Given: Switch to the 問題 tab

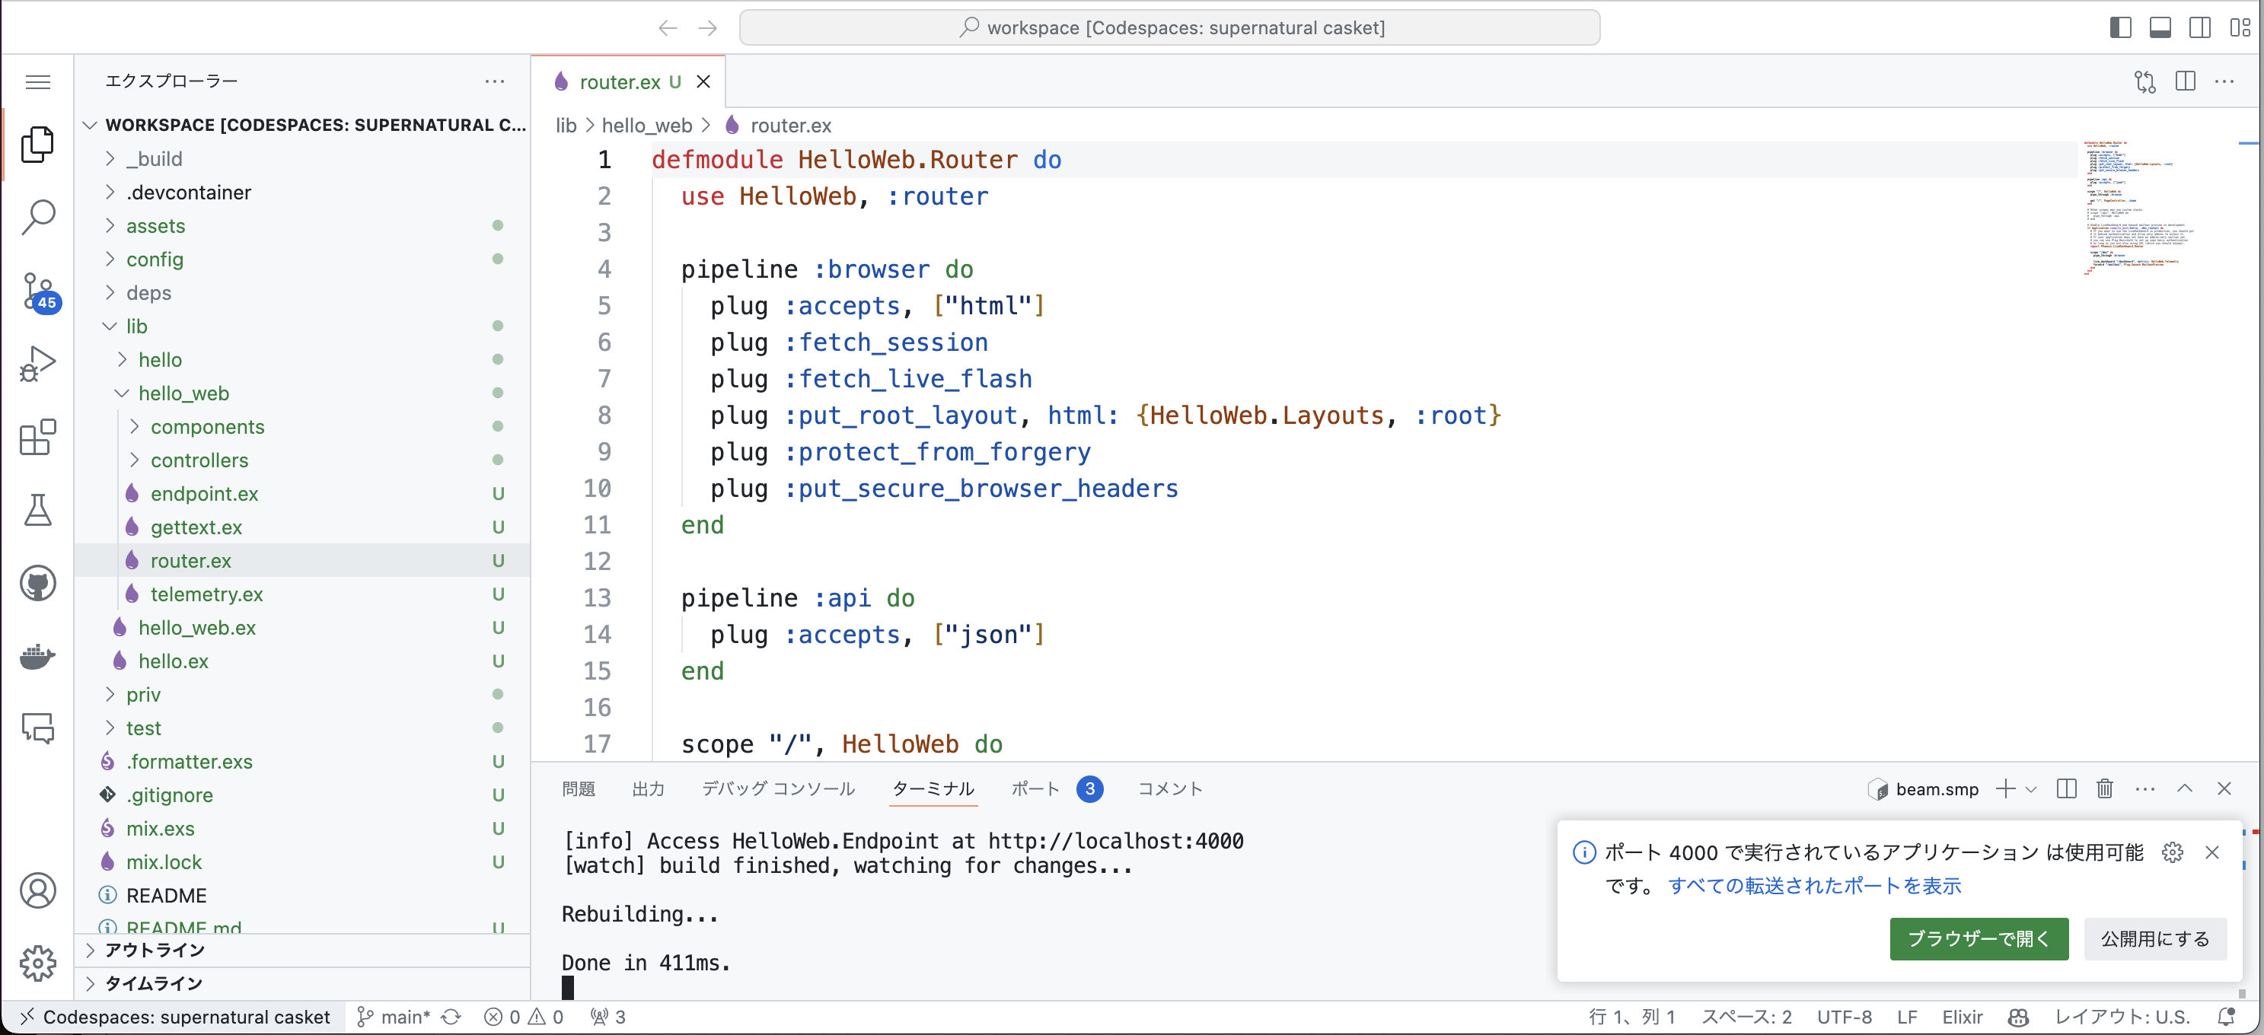Looking at the screenshot, I should click(x=578, y=788).
